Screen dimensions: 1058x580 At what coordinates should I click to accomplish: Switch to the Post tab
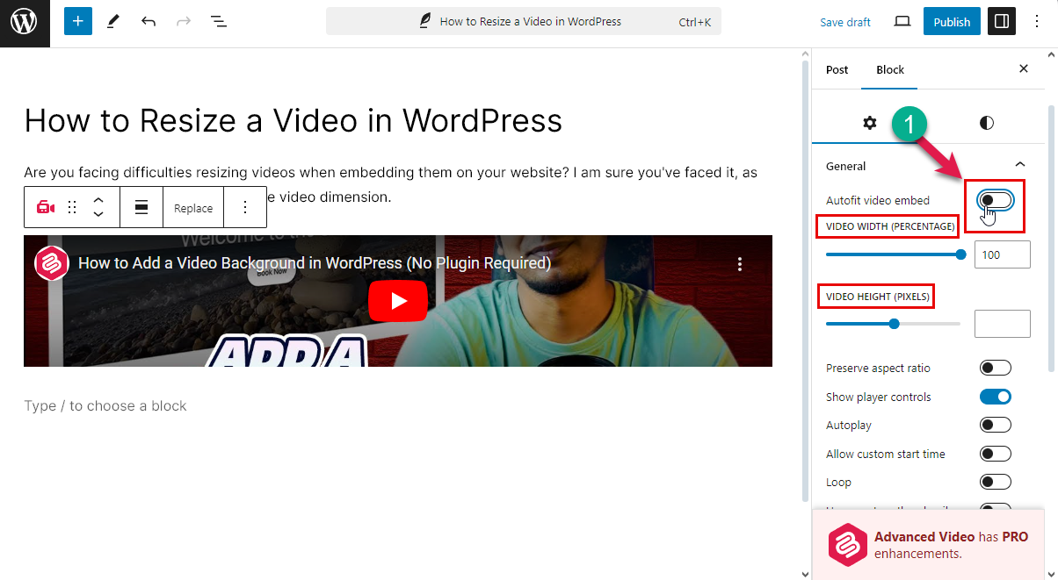click(837, 69)
